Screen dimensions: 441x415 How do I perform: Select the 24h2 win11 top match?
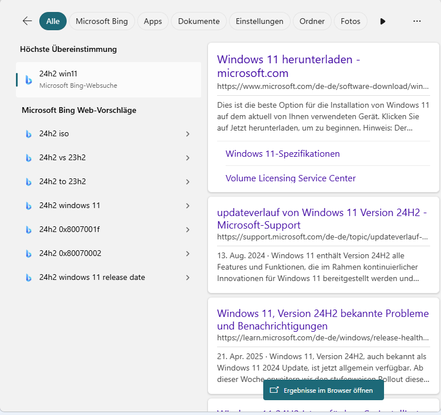(109, 80)
